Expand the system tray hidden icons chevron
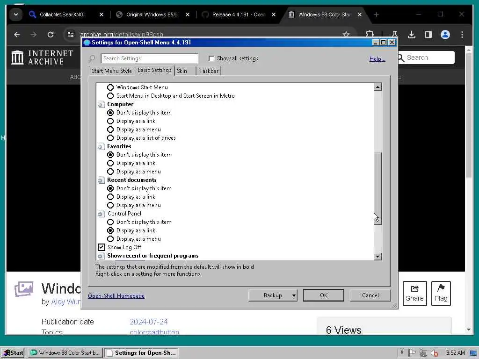Viewport: 479px width, 359px height. pyautogui.click(x=402, y=352)
